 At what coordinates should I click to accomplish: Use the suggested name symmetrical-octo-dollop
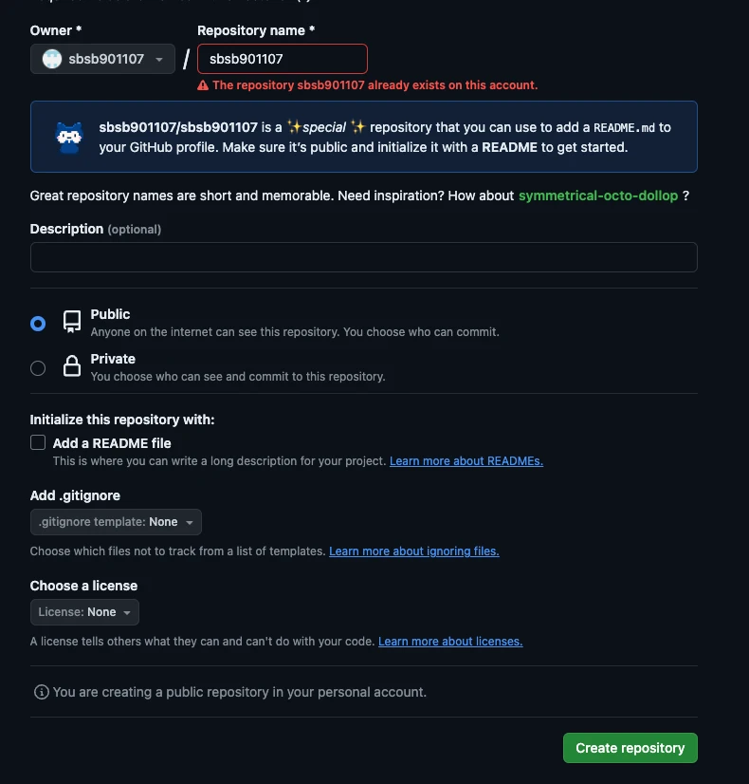pos(598,196)
